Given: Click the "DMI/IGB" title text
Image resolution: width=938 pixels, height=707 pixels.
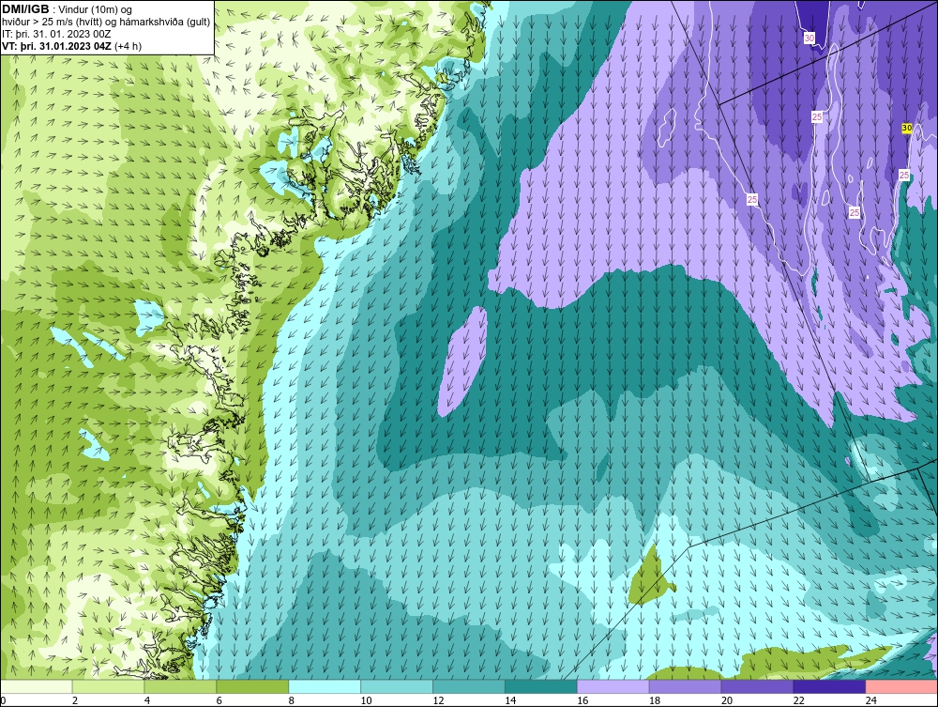Looking at the screenshot, I should point(25,9).
